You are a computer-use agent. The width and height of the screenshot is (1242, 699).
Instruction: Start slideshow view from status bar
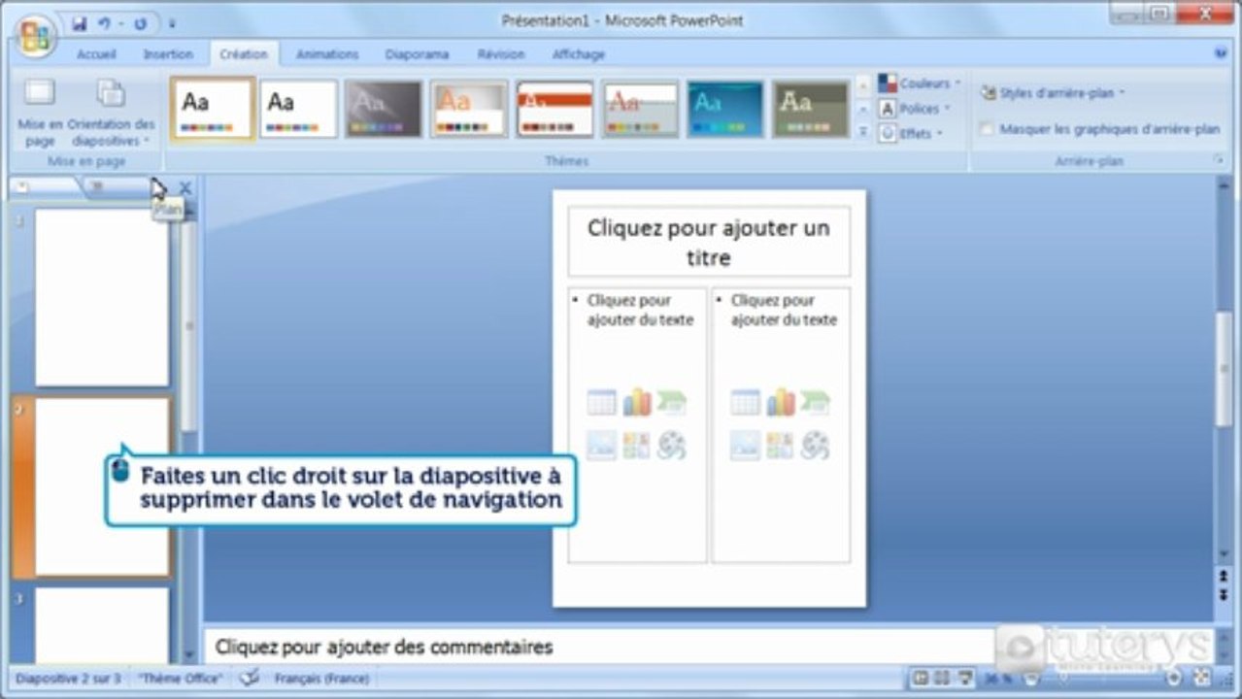click(965, 678)
